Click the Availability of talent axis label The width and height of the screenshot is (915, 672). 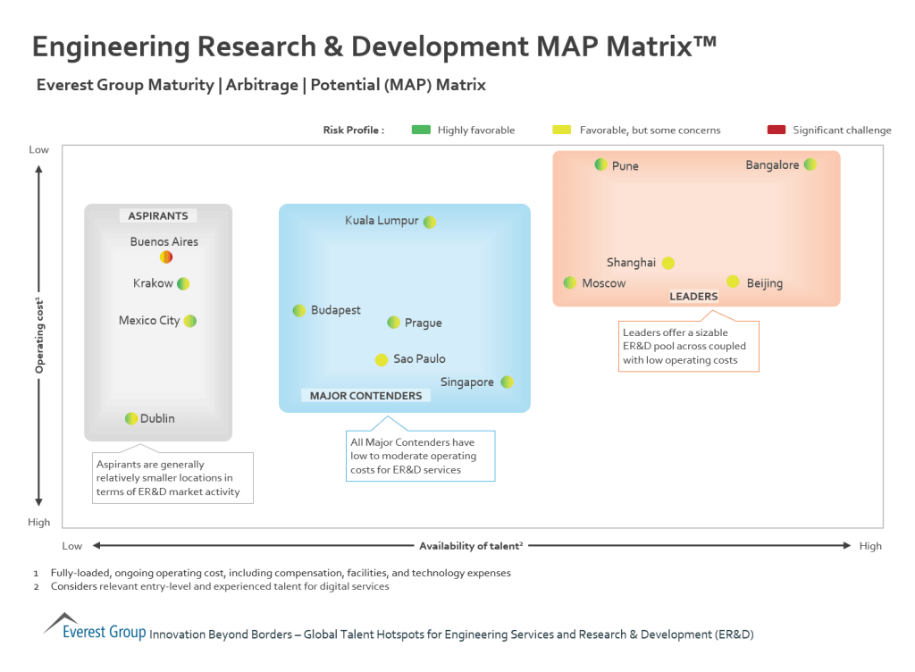(x=471, y=545)
